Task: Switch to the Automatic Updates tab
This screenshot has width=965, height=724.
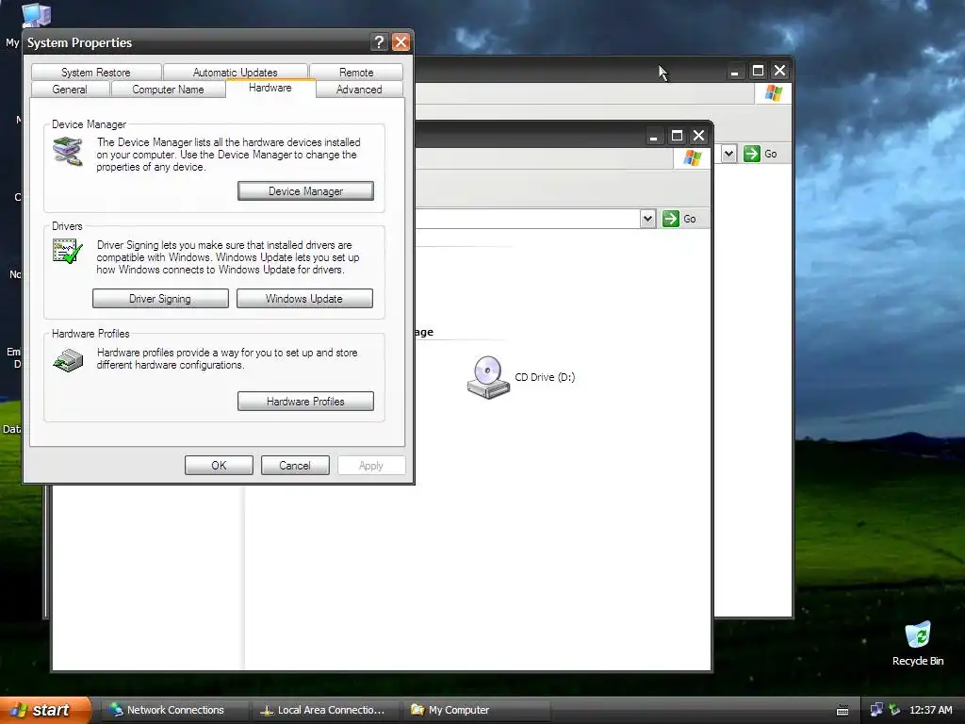Action: pyautogui.click(x=235, y=72)
